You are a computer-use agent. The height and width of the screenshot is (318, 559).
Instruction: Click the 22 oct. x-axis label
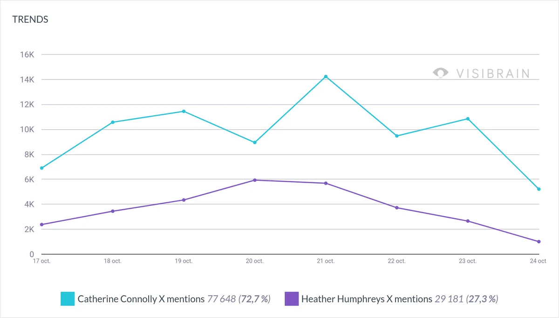click(397, 261)
